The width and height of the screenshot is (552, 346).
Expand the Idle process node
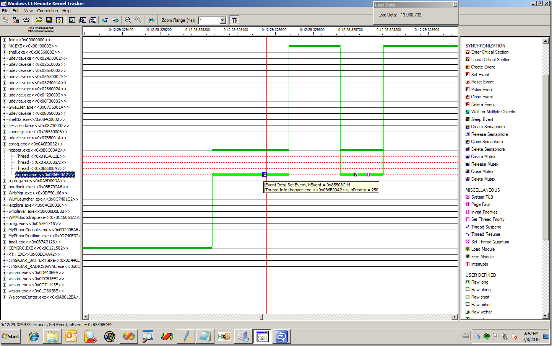pyautogui.click(x=4, y=40)
